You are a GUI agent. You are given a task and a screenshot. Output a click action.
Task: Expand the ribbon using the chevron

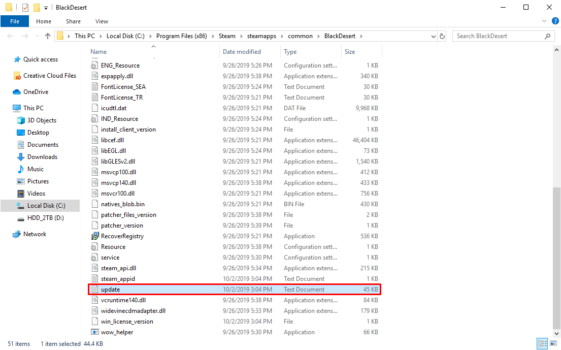[545, 21]
